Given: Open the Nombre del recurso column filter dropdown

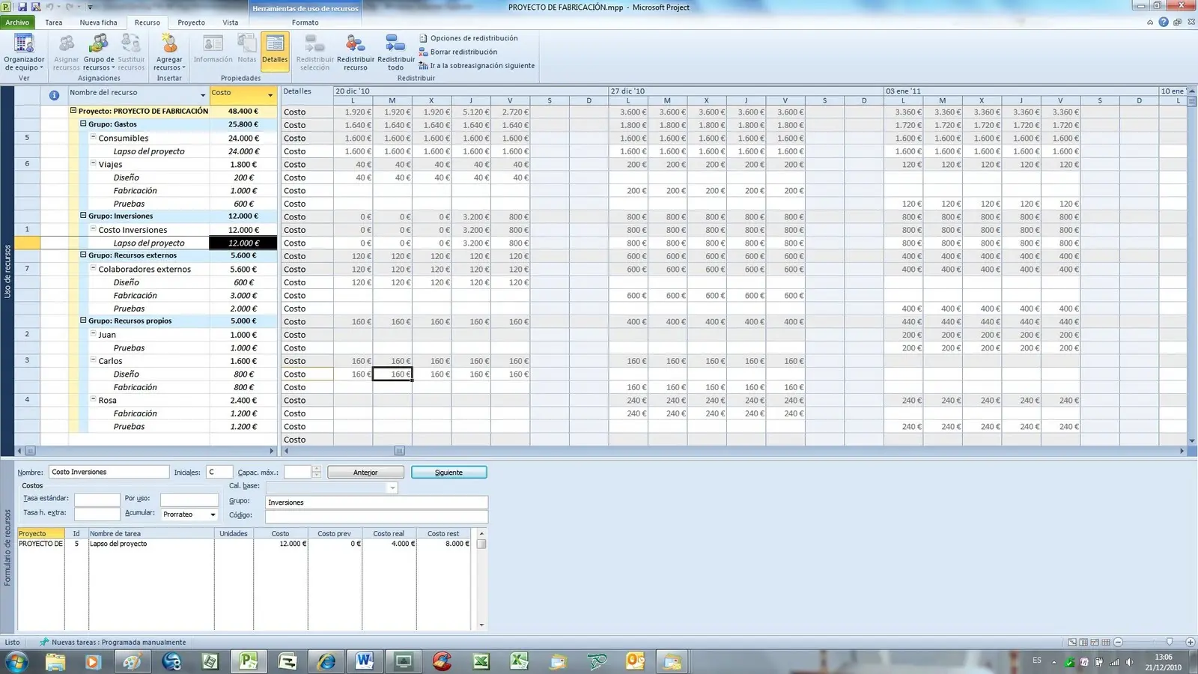Looking at the screenshot, I should [203, 95].
